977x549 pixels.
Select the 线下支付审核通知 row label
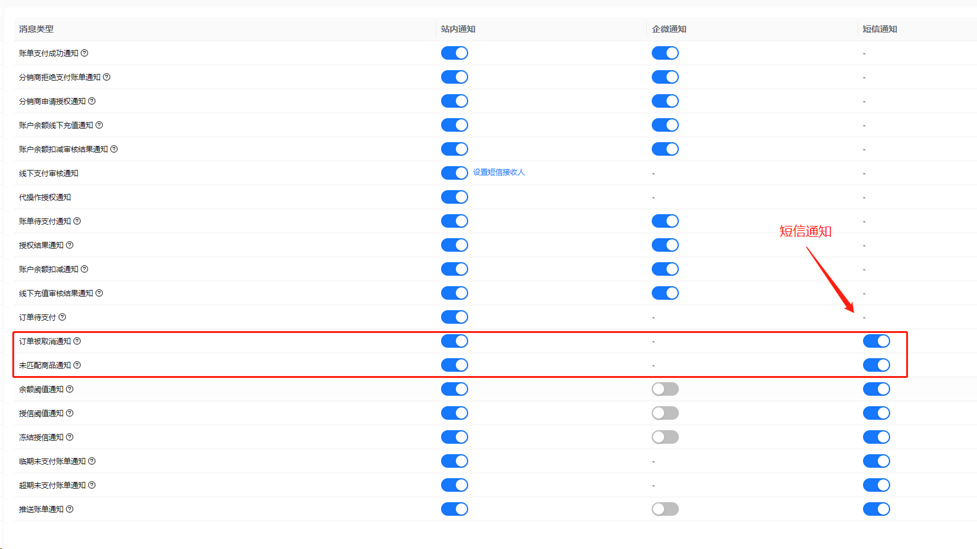[x=49, y=173]
